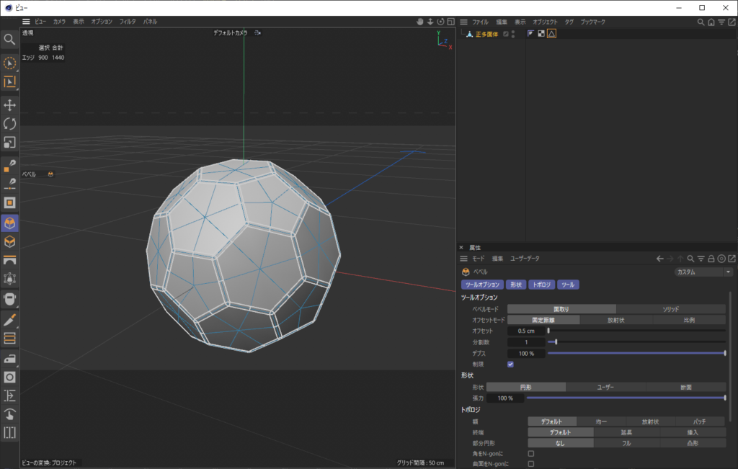
Task: Open the hamburger menu of the Attribute manager
Action: coord(463,258)
